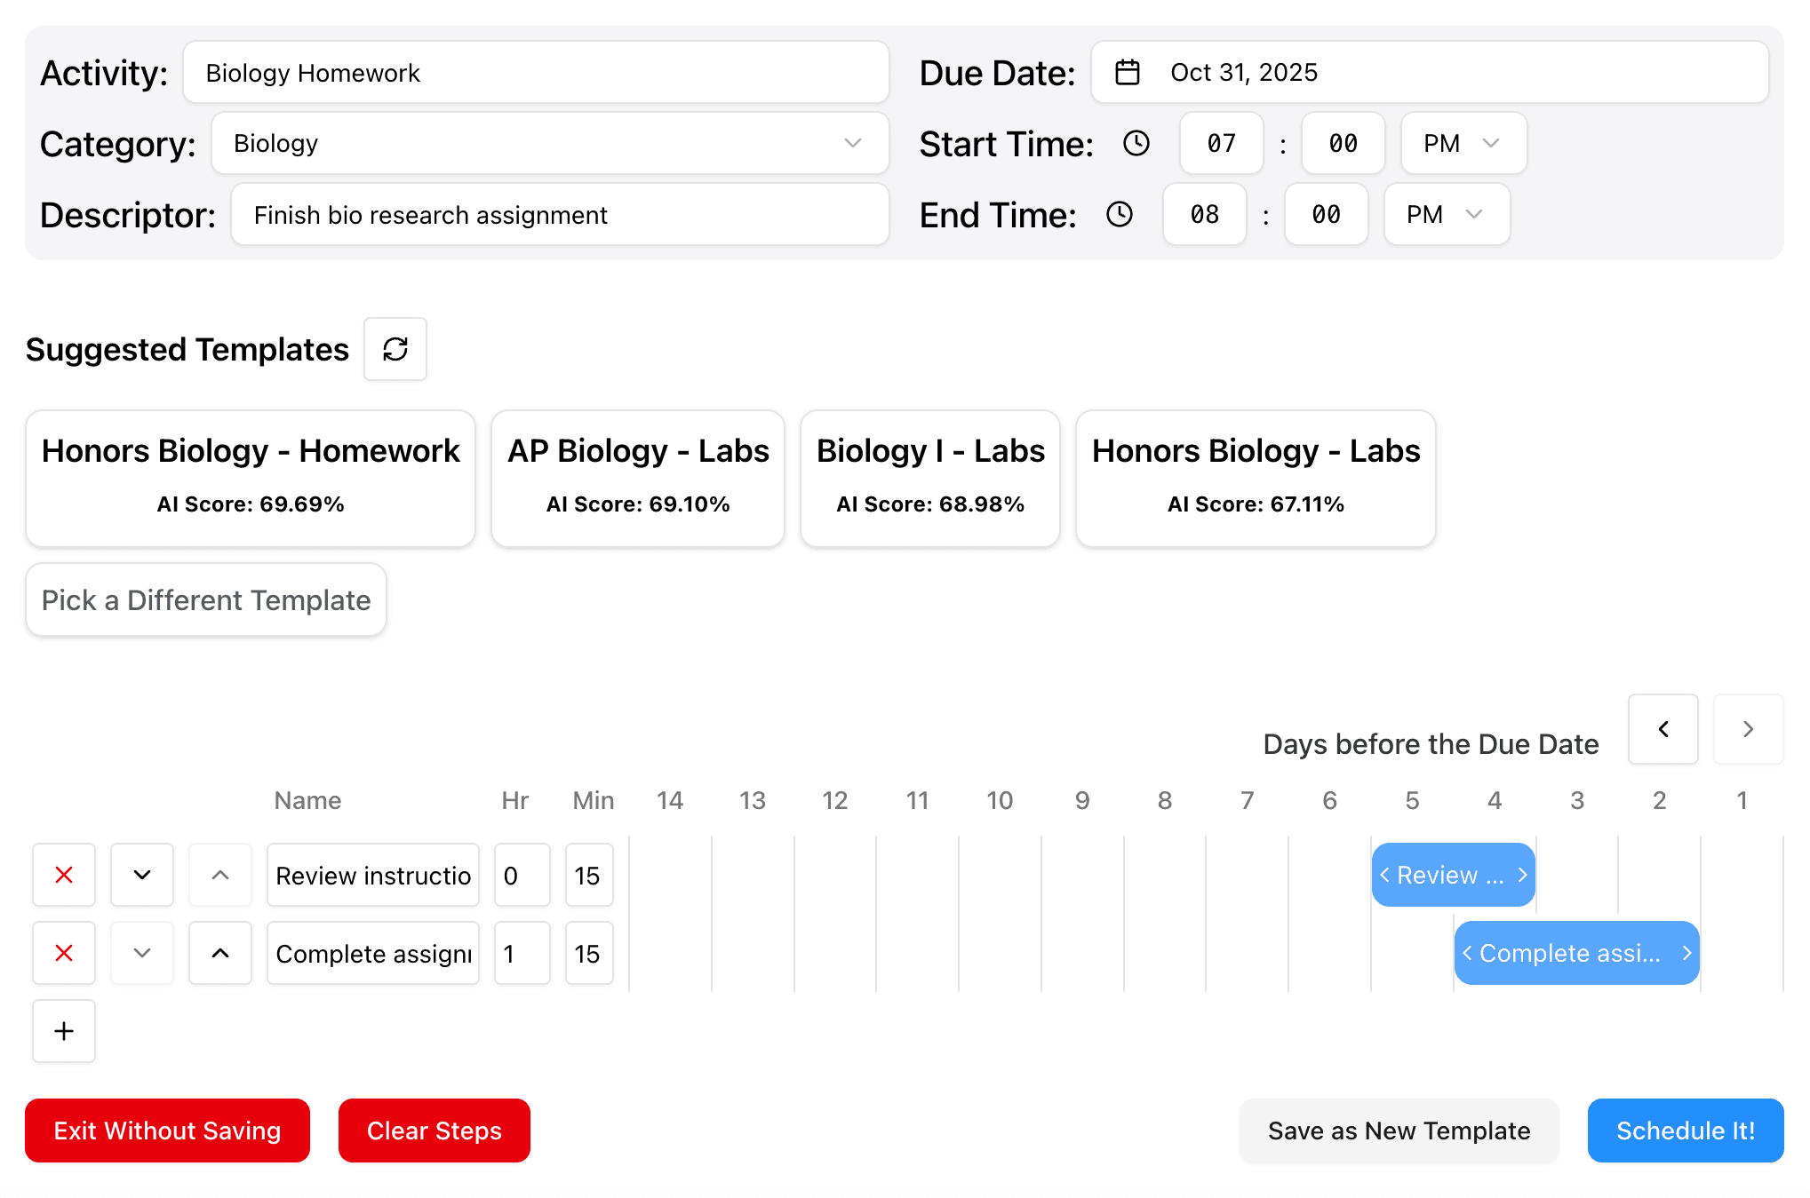Edit the Activity name field
This screenshot has height=1198, width=1810.
[536, 72]
